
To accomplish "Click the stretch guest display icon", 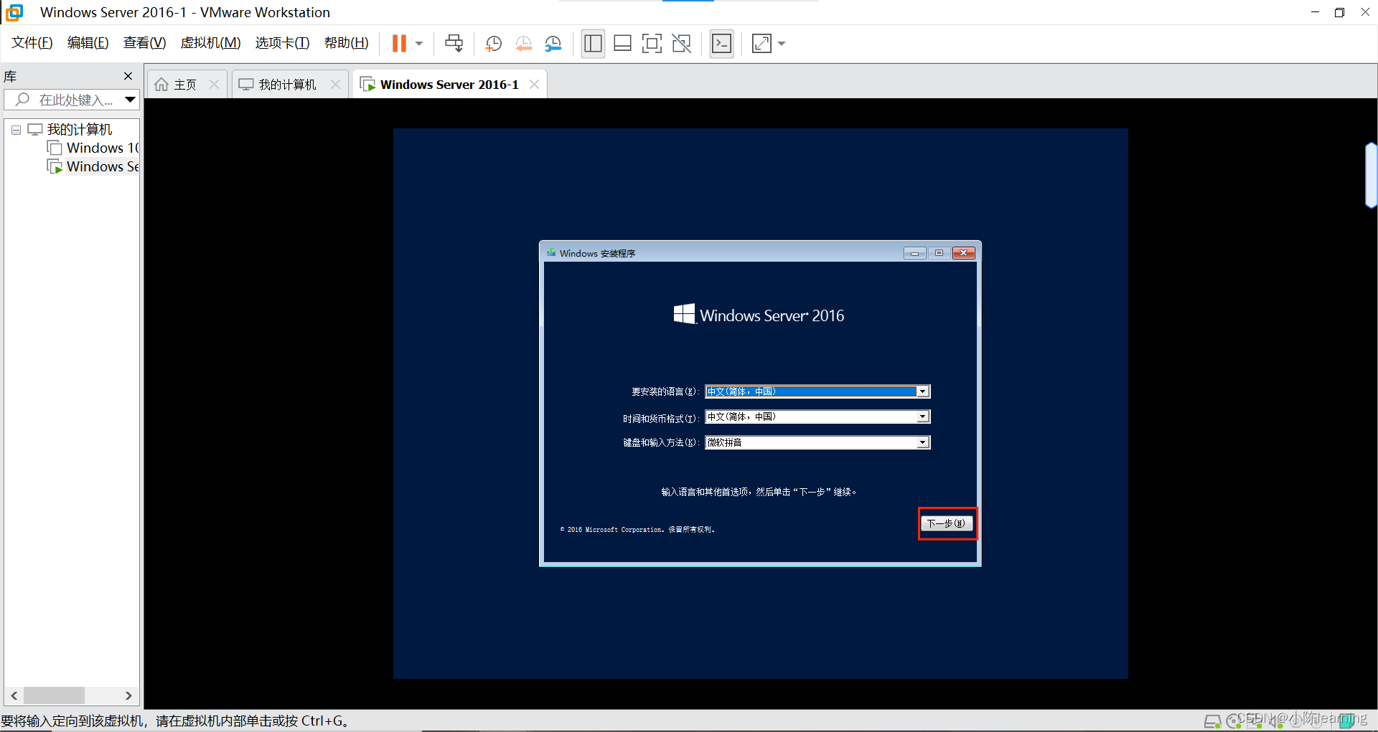I will pos(761,44).
